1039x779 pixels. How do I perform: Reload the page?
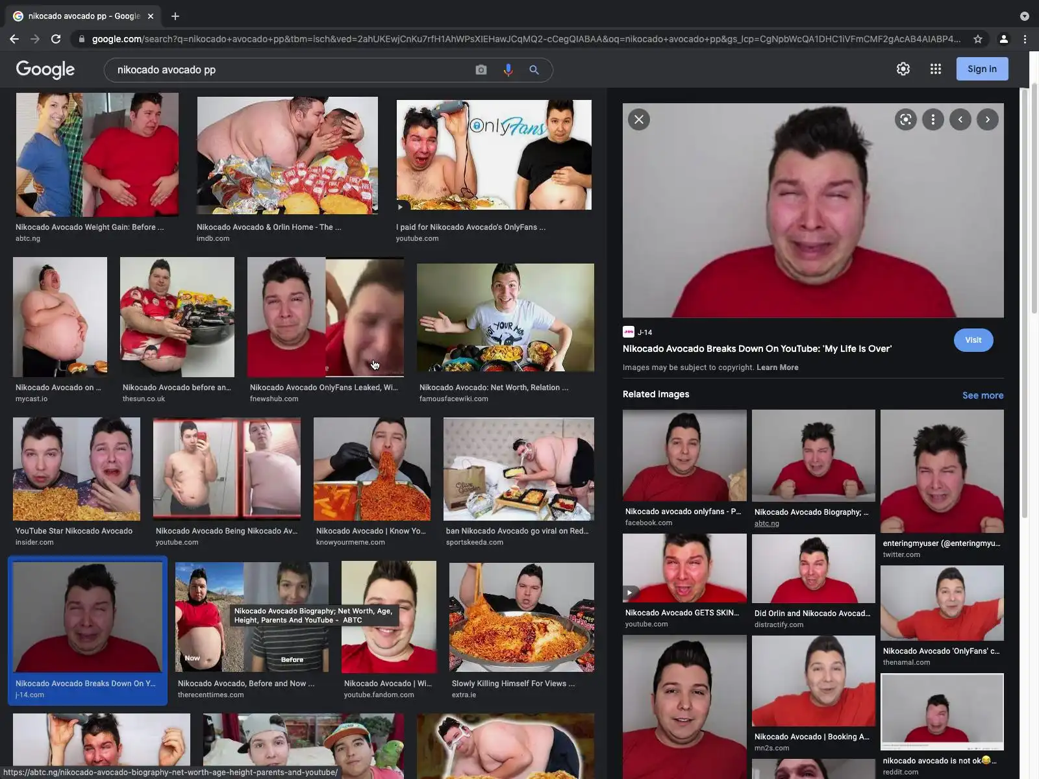coord(56,39)
